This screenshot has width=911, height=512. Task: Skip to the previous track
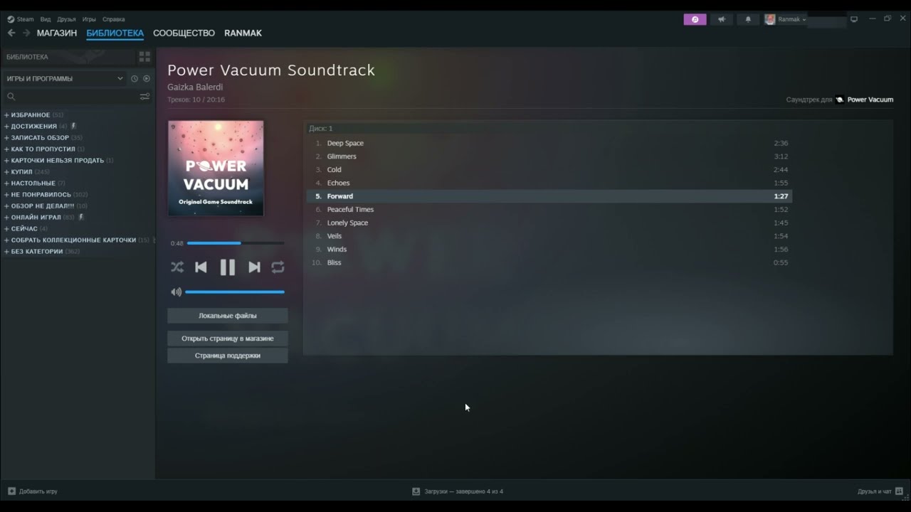201,267
